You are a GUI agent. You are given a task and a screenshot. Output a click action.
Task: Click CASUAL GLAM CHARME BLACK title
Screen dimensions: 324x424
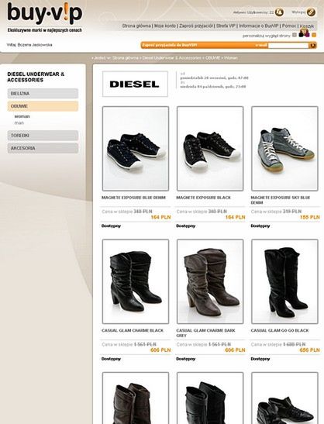tap(133, 330)
